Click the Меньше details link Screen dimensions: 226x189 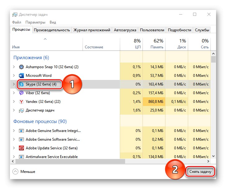coord(28,172)
